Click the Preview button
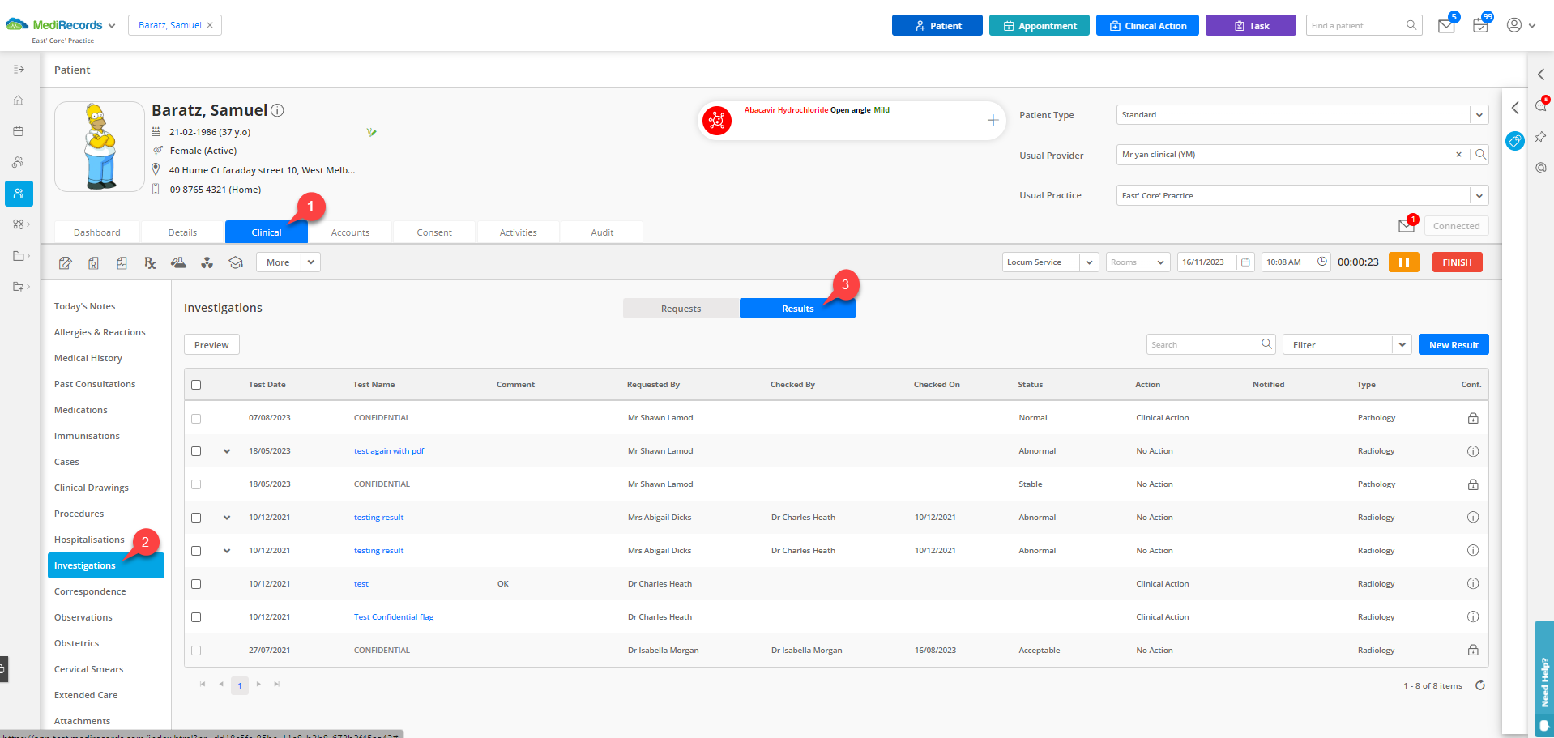The image size is (1554, 738). (211, 344)
